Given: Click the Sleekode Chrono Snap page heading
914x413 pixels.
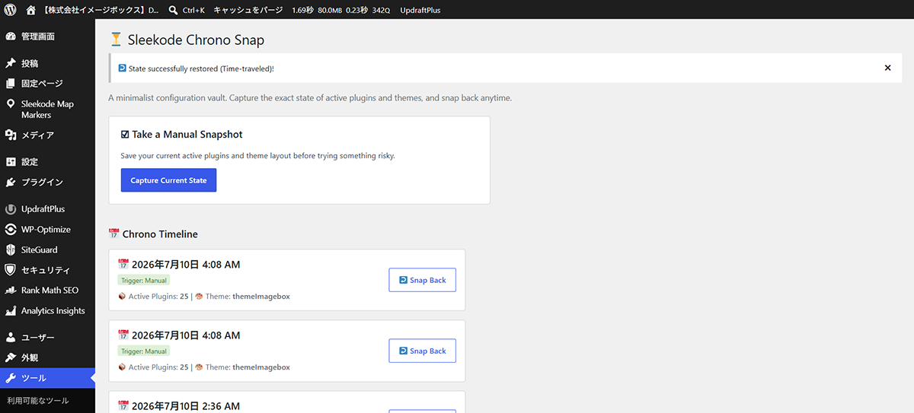Looking at the screenshot, I should pyautogui.click(x=196, y=40).
